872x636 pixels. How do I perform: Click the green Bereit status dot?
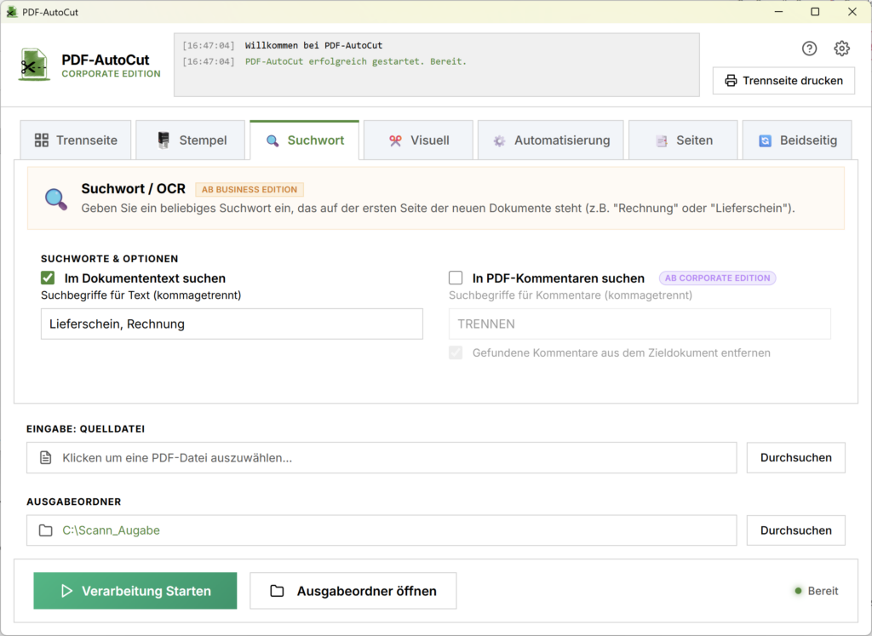pyautogui.click(x=798, y=591)
